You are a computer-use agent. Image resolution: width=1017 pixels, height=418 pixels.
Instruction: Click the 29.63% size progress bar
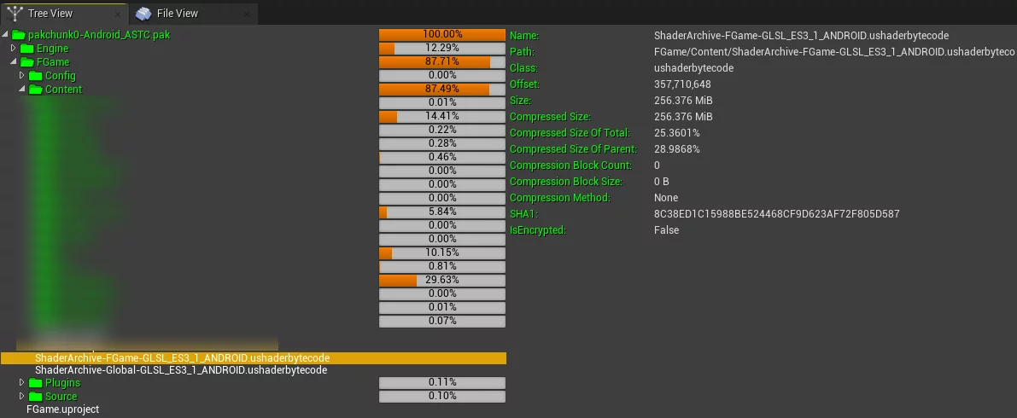[x=441, y=280]
